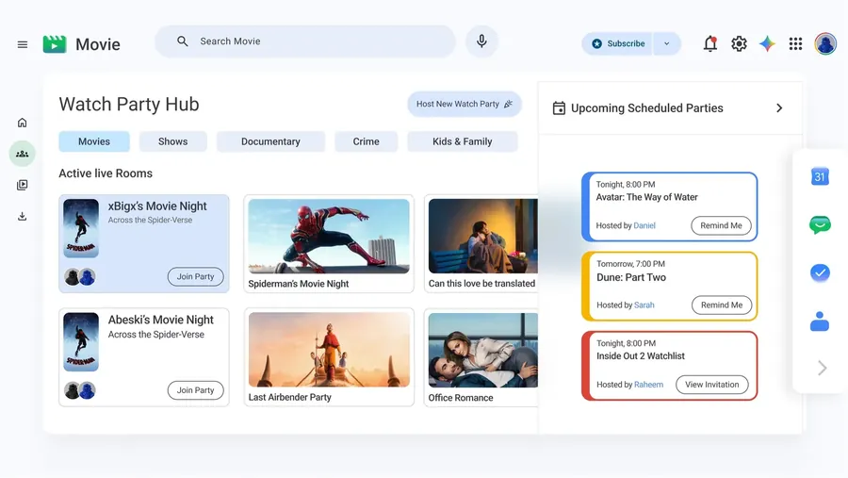View Invitation for Inside Out 2 Watchlist
Image resolution: width=848 pixels, height=478 pixels.
(711, 385)
